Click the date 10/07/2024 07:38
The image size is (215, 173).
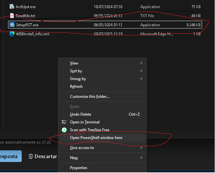pos(108,7)
